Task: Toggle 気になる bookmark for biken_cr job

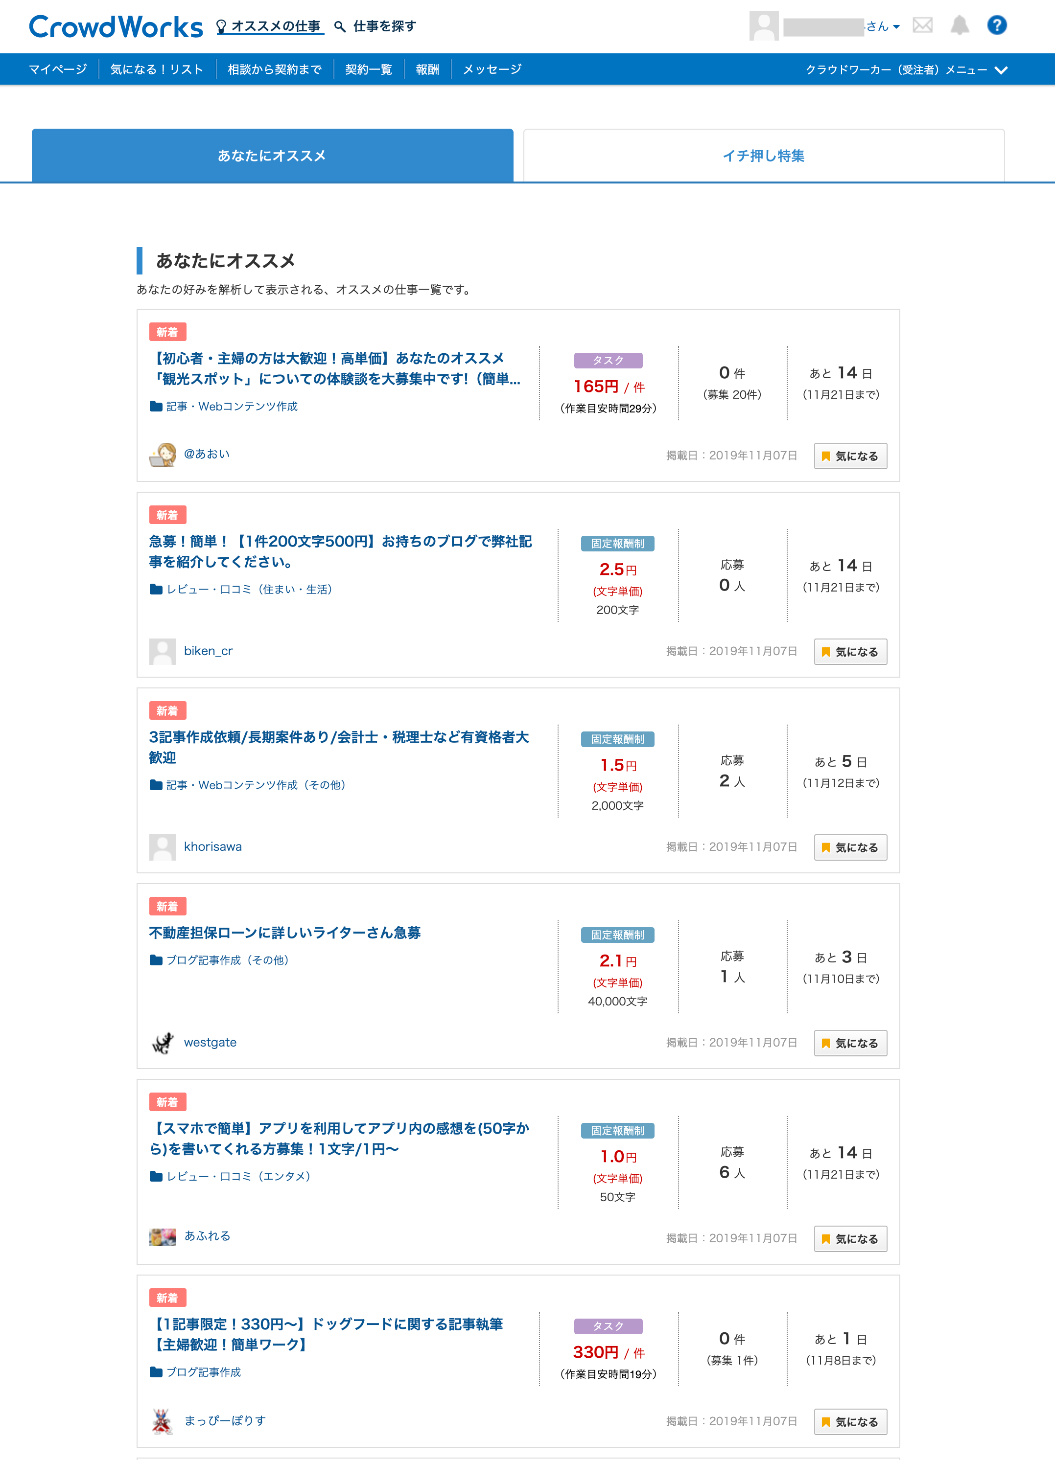Action: pos(850,651)
